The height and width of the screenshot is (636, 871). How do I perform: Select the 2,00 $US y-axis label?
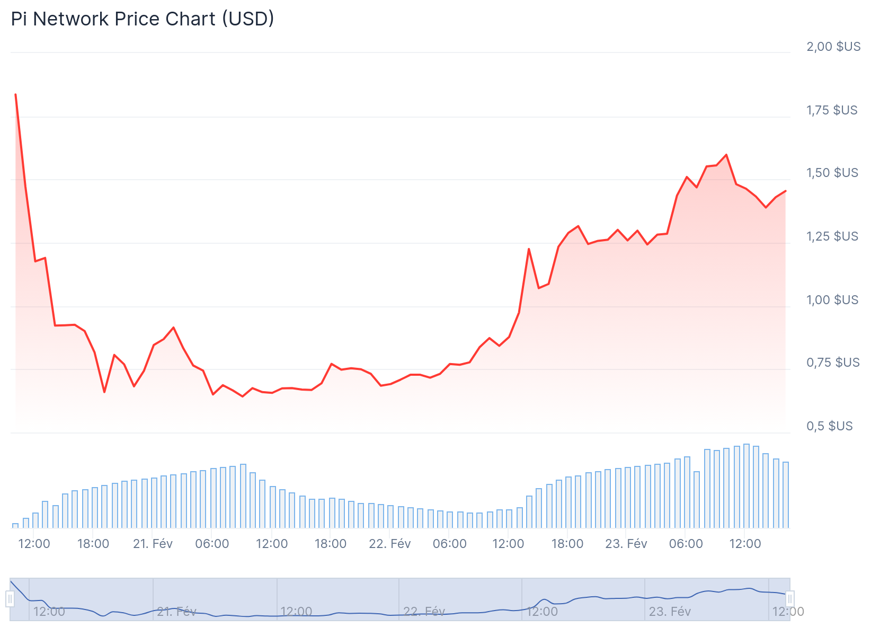tap(833, 47)
